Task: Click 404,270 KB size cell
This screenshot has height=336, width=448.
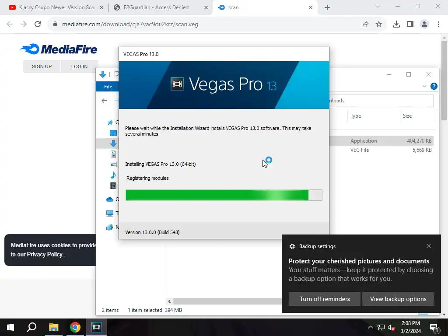Action: point(419,141)
